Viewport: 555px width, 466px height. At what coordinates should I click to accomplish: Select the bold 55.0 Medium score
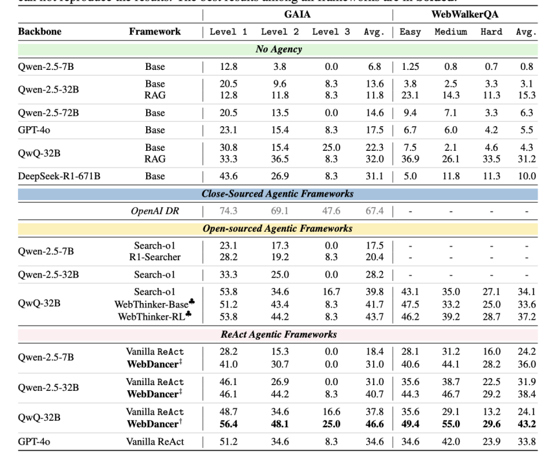(x=451, y=424)
